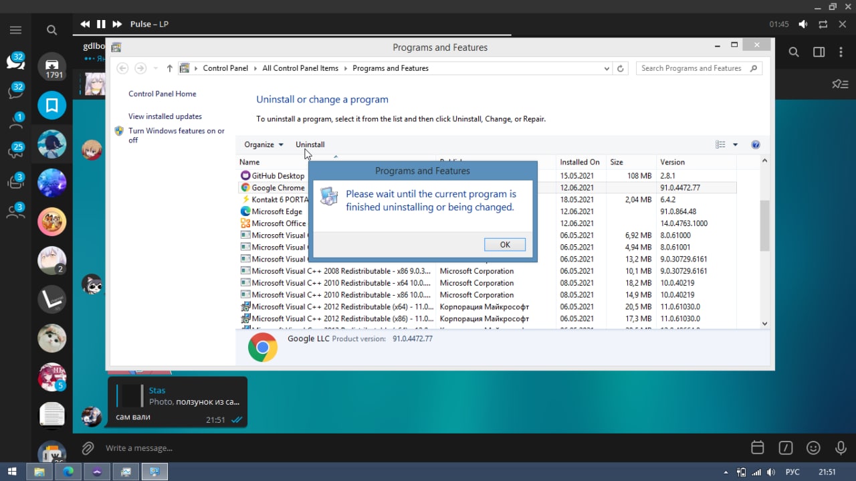Click the change view icon

[720, 145]
